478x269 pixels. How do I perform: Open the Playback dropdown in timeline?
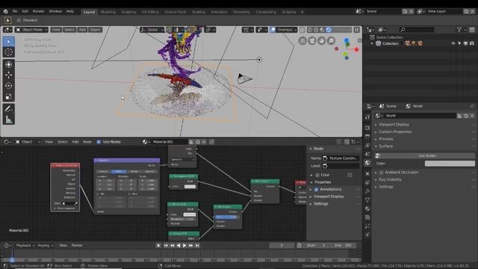[x=25, y=246]
